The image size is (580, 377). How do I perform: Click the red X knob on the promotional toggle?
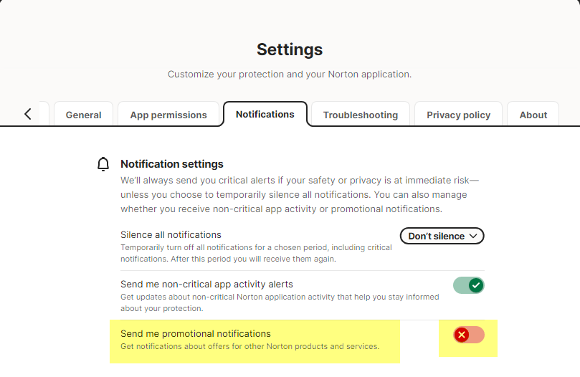click(462, 335)
